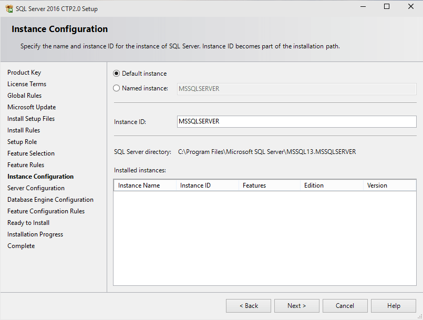The width and height of the screenshot is (423, 320).
Task: Select License Terms step in sidebar
Action: pos(27,84)
